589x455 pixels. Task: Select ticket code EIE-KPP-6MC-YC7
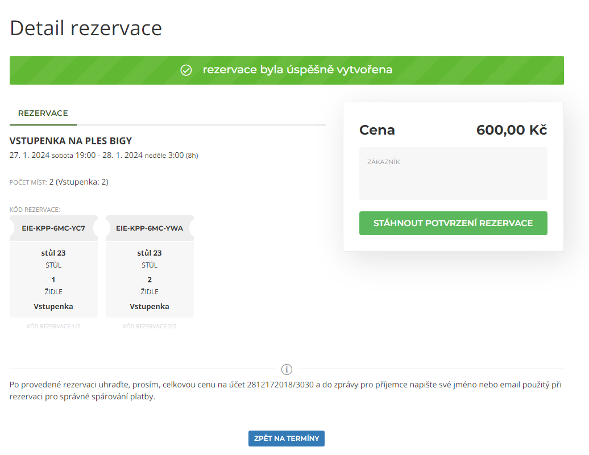tap(53, 228)
